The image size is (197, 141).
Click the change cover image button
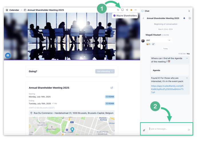point(8,55)
